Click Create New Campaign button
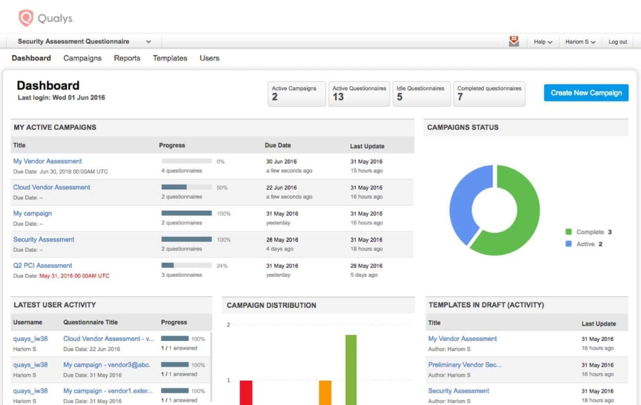The height and width of the screenshot is (405, 641). point(586,93)
